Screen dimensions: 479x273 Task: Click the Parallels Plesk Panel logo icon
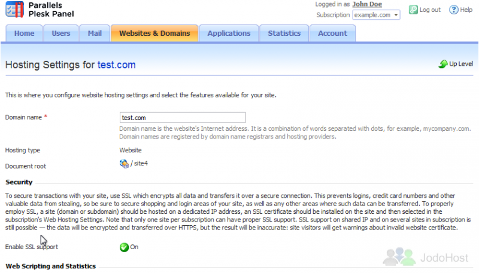pyautogui.click(x=14, y=10)
